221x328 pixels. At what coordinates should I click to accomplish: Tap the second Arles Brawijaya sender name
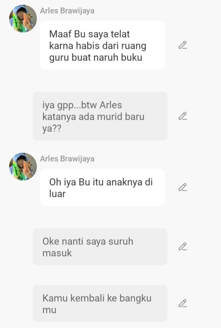tap(67, 158)
